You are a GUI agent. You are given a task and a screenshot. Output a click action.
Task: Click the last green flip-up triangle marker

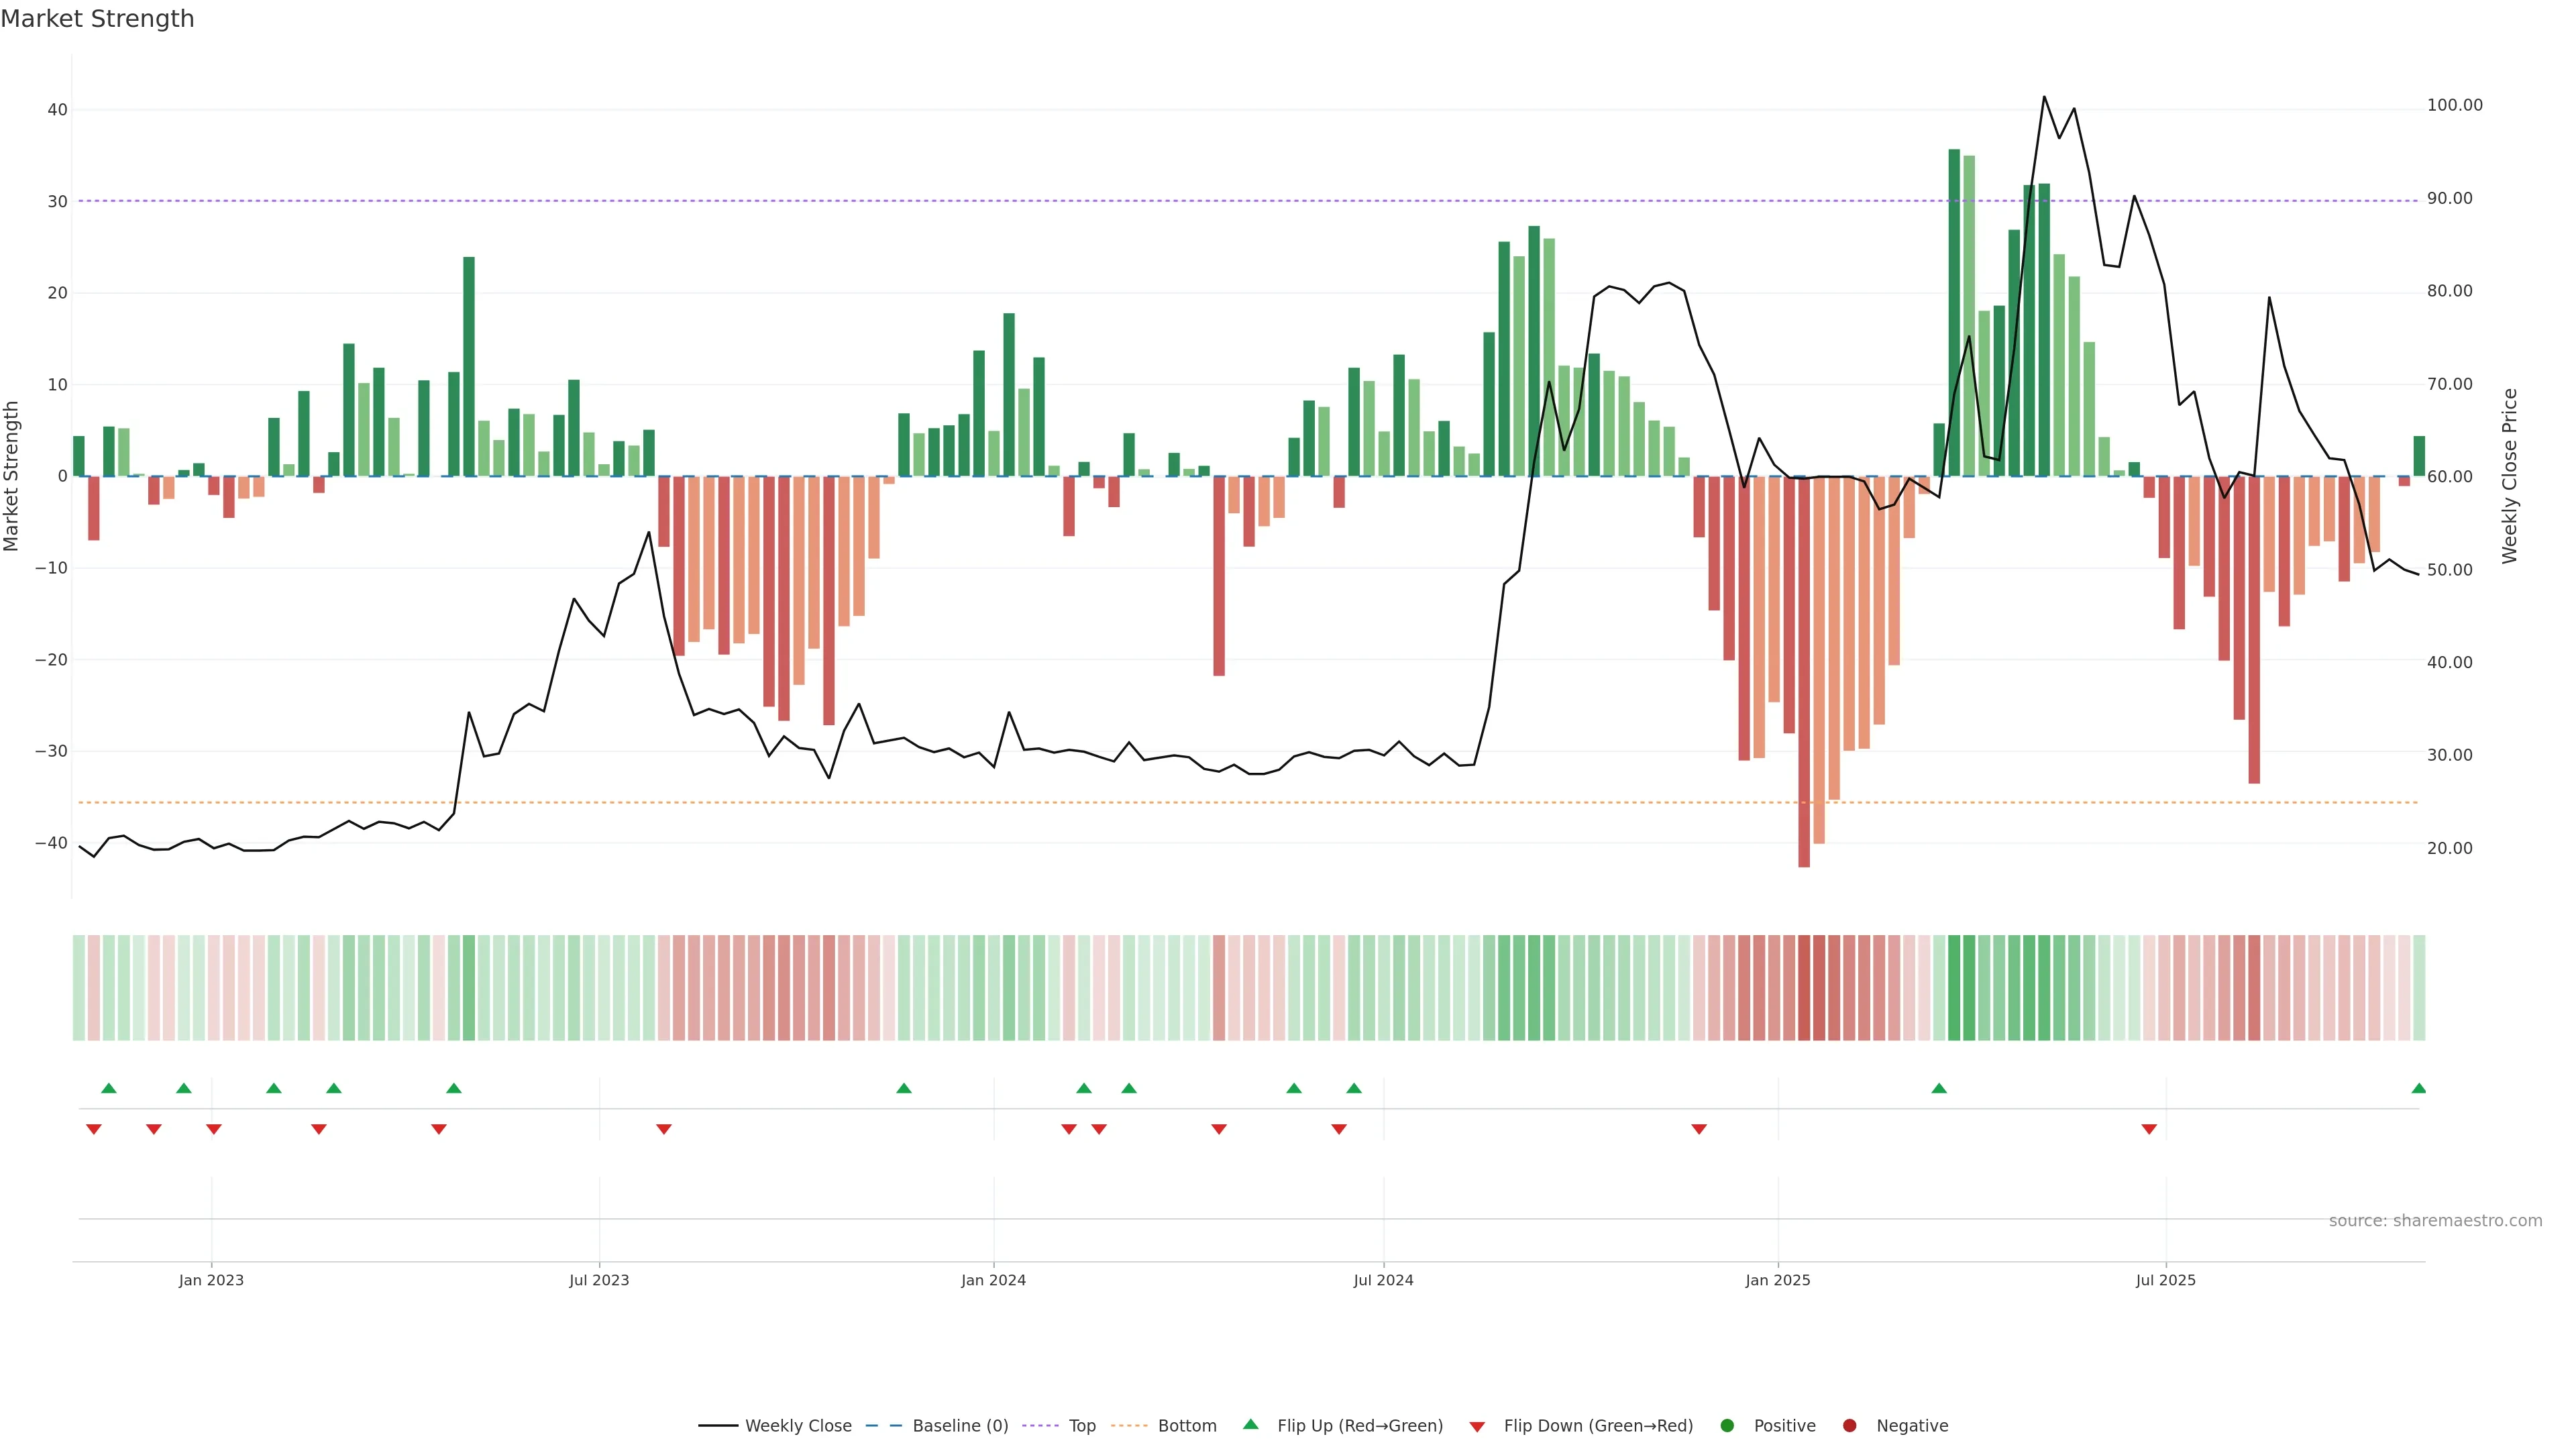2418,1088
